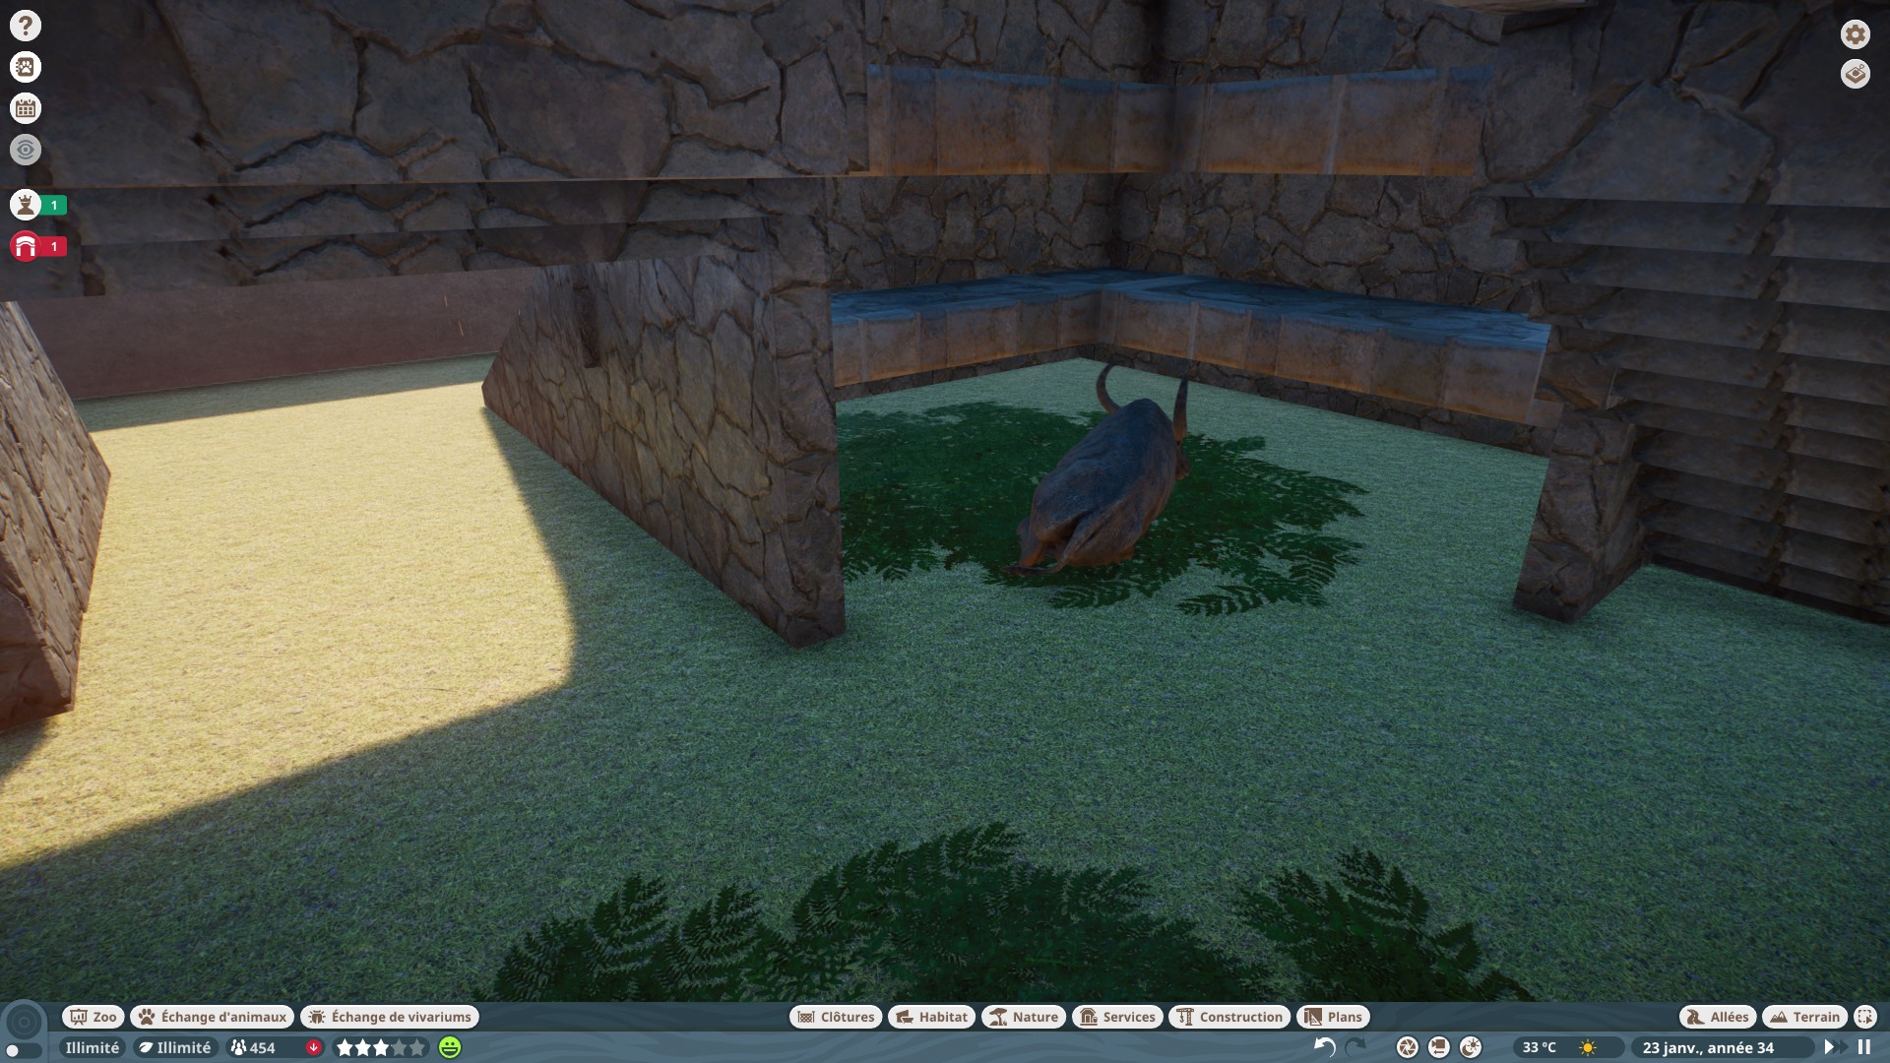This screenshot has width=1890, height=1063.
Task: Open the Clôtures build menu
Action: (x=836, y=1017)
